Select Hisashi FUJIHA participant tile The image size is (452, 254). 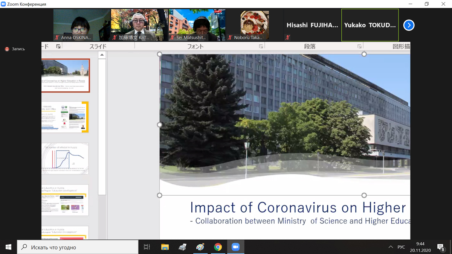click(x=312, y=25)
